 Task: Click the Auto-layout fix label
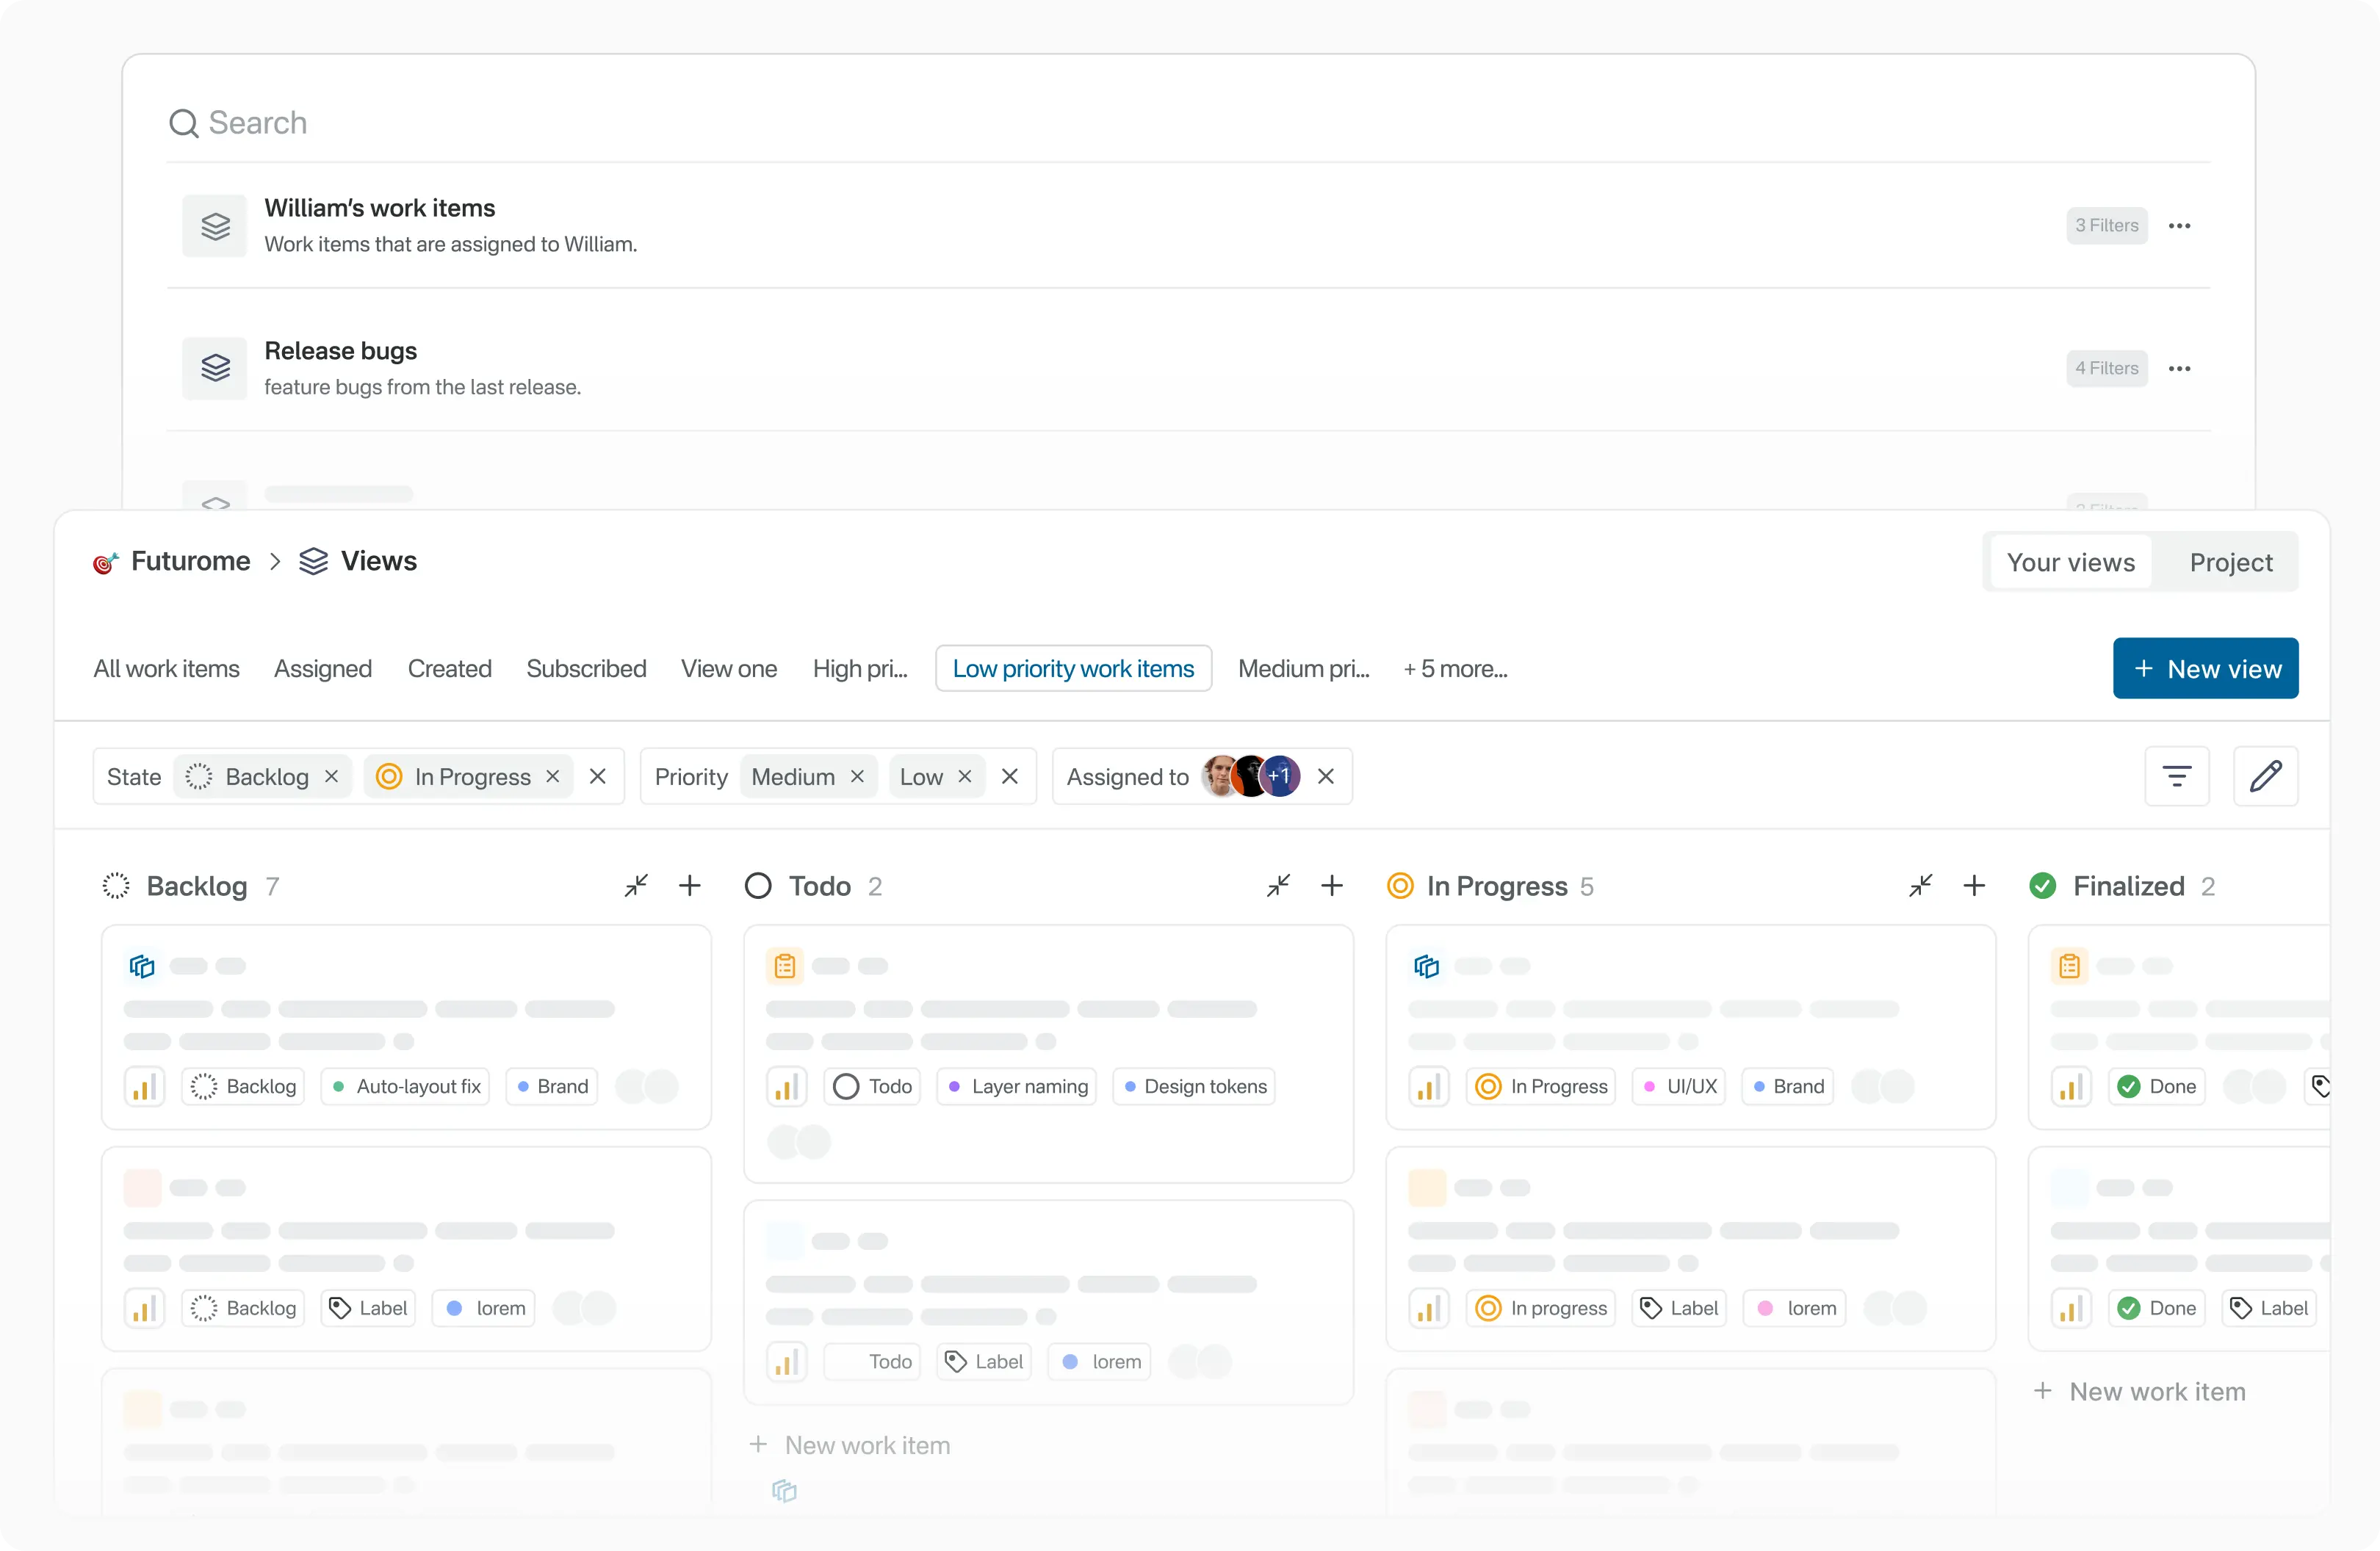click(405, 1087)
